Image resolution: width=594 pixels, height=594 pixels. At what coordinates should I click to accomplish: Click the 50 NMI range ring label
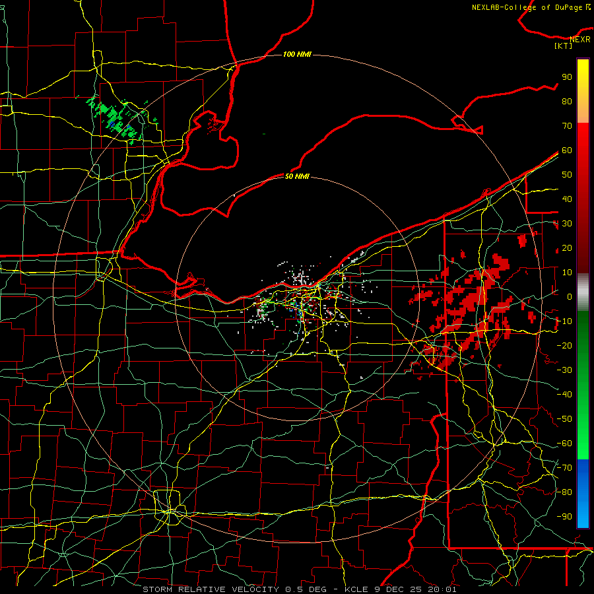297,176
